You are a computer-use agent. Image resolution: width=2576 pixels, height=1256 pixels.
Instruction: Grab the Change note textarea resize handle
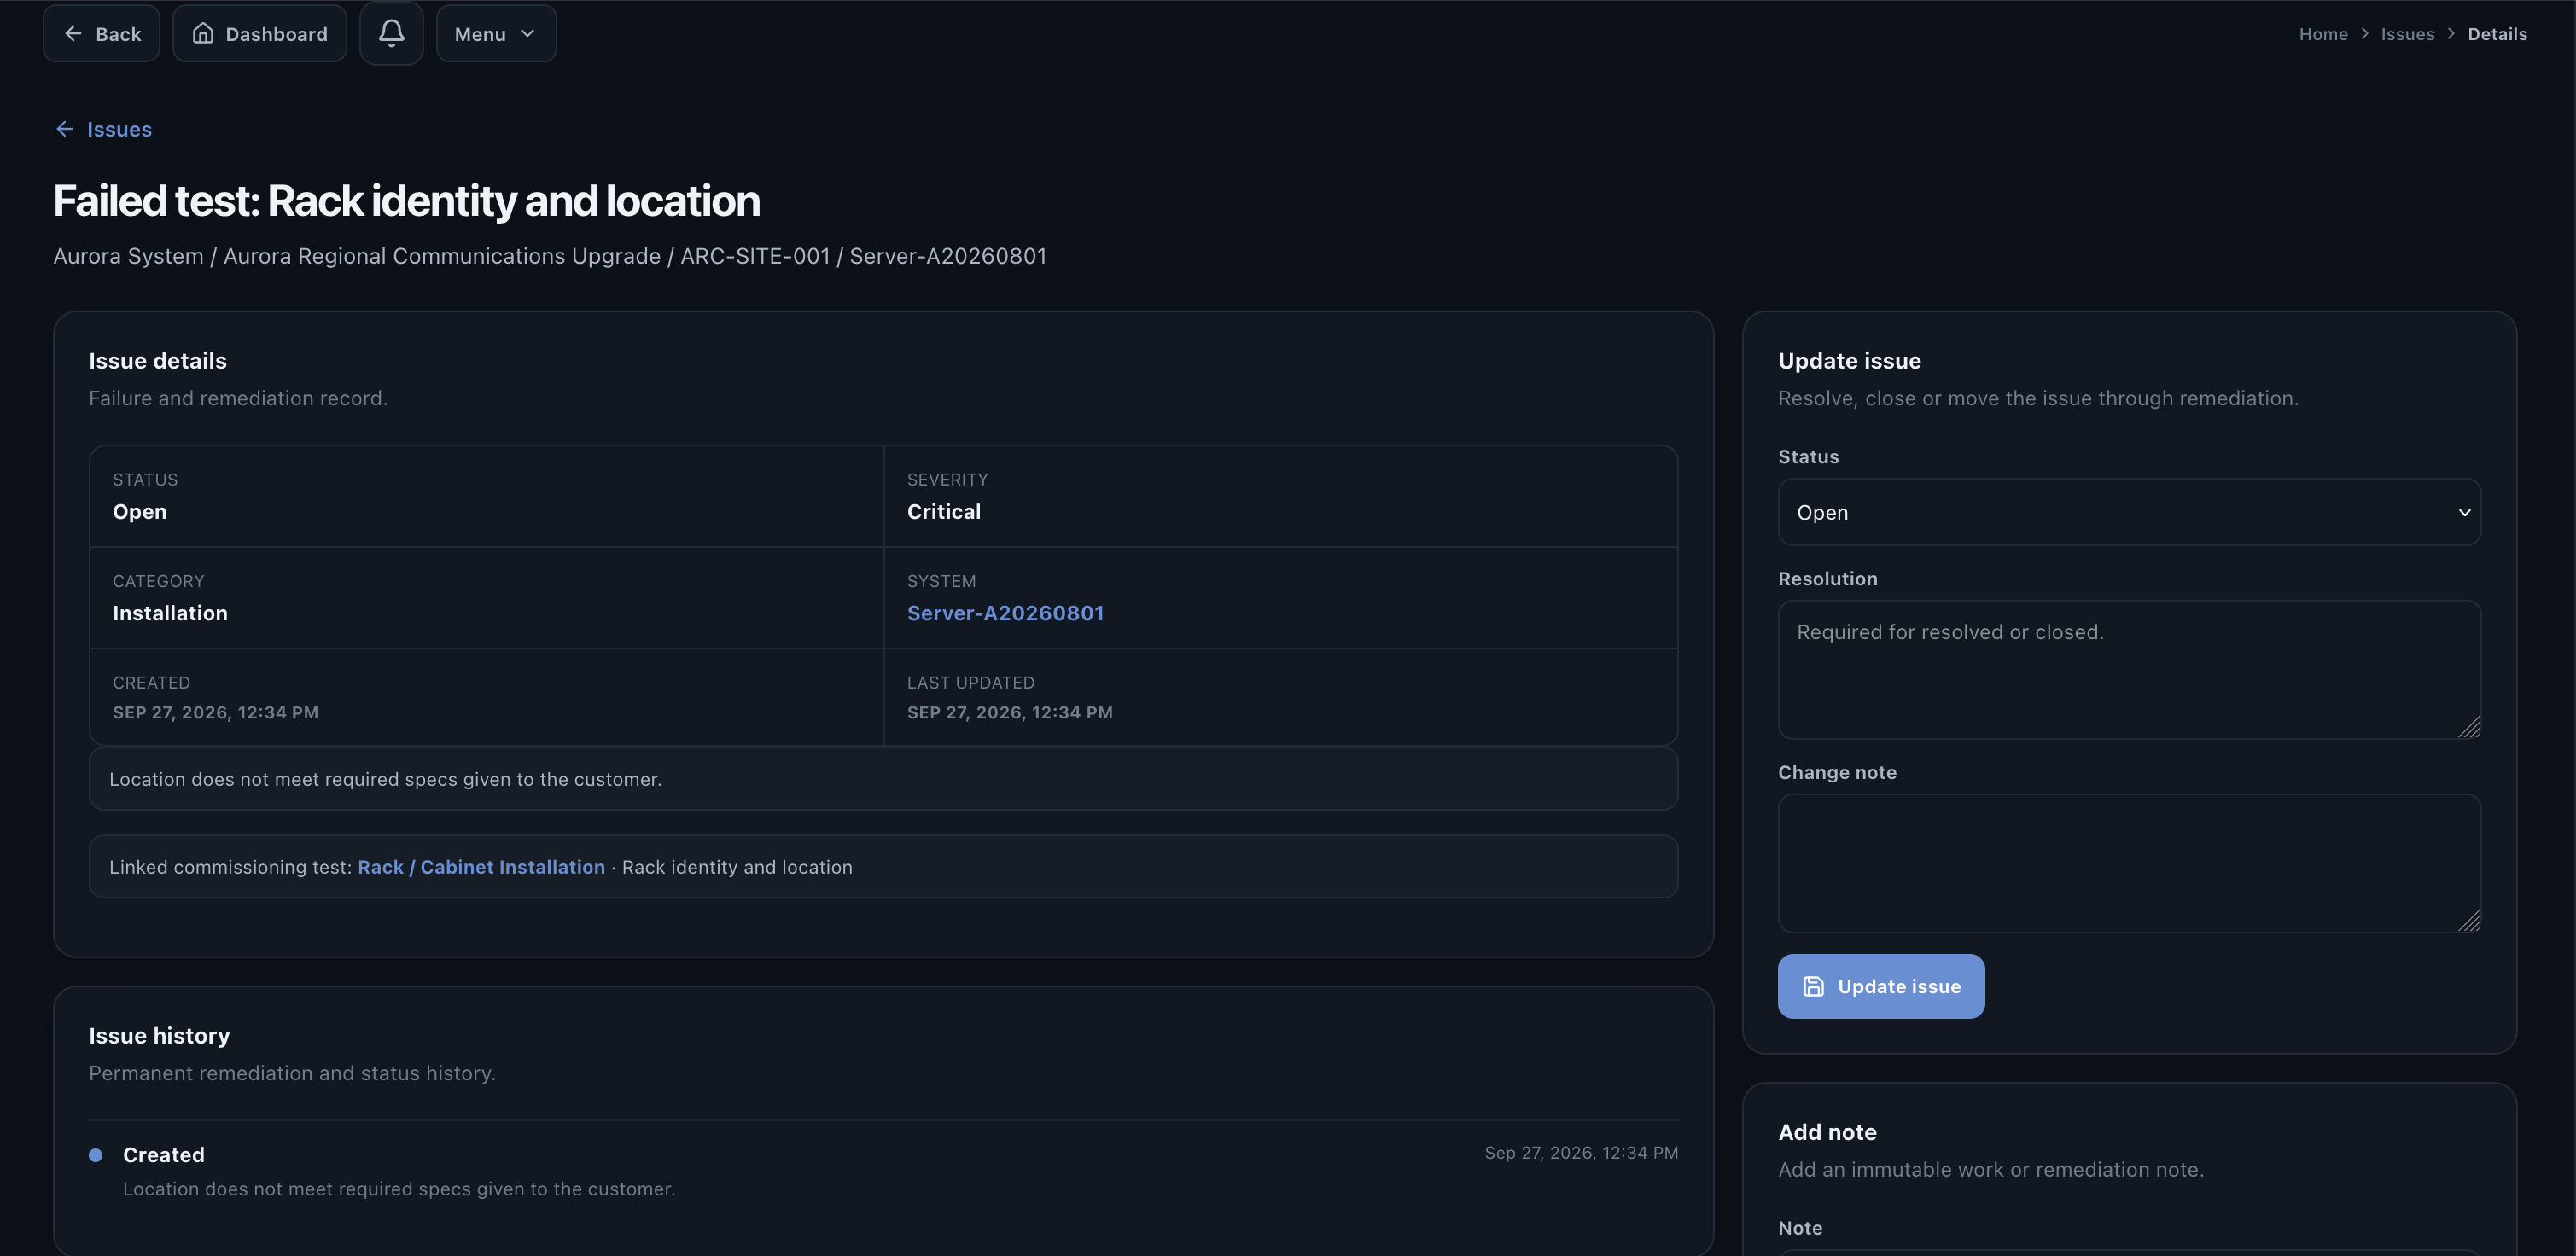point(2469,921)
